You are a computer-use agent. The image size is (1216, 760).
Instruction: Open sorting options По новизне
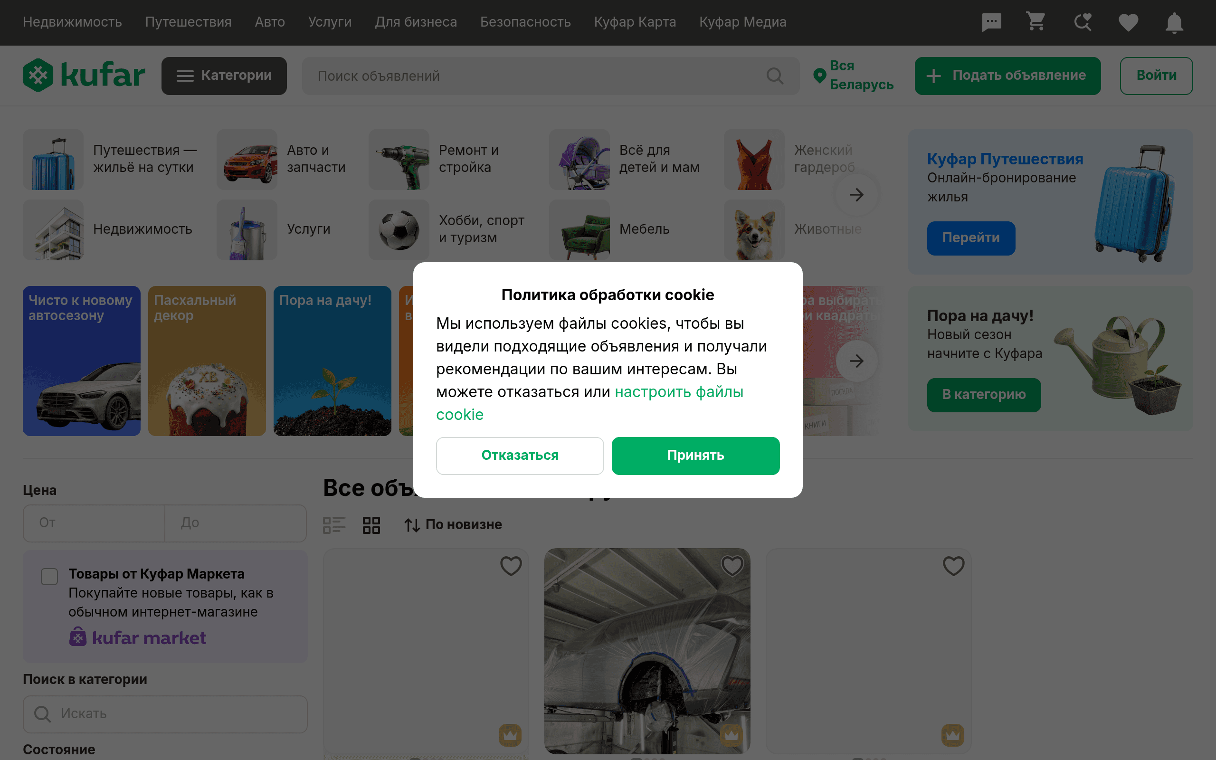453,525
